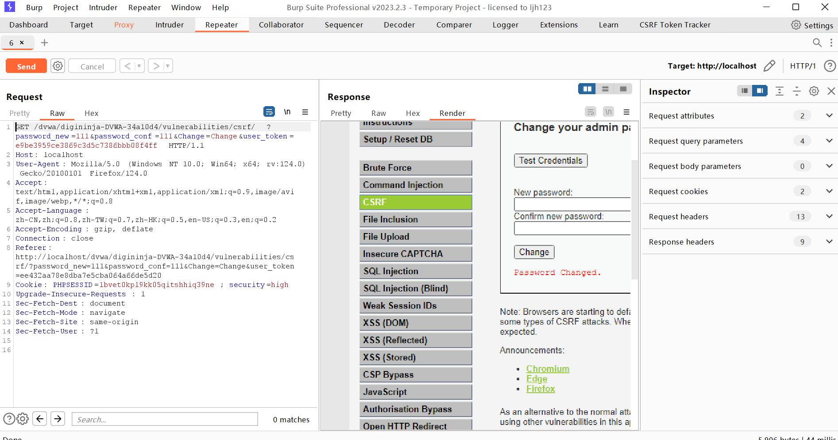Go to next request in history
Viewport: 838px width, 440px height.
click(156, 66)
